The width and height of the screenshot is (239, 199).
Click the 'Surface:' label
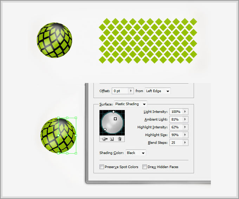[x=106, y=104]
